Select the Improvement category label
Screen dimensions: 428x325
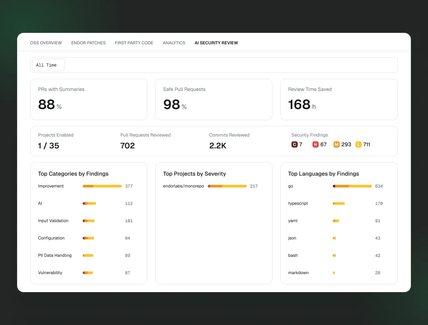click(51, 186)
